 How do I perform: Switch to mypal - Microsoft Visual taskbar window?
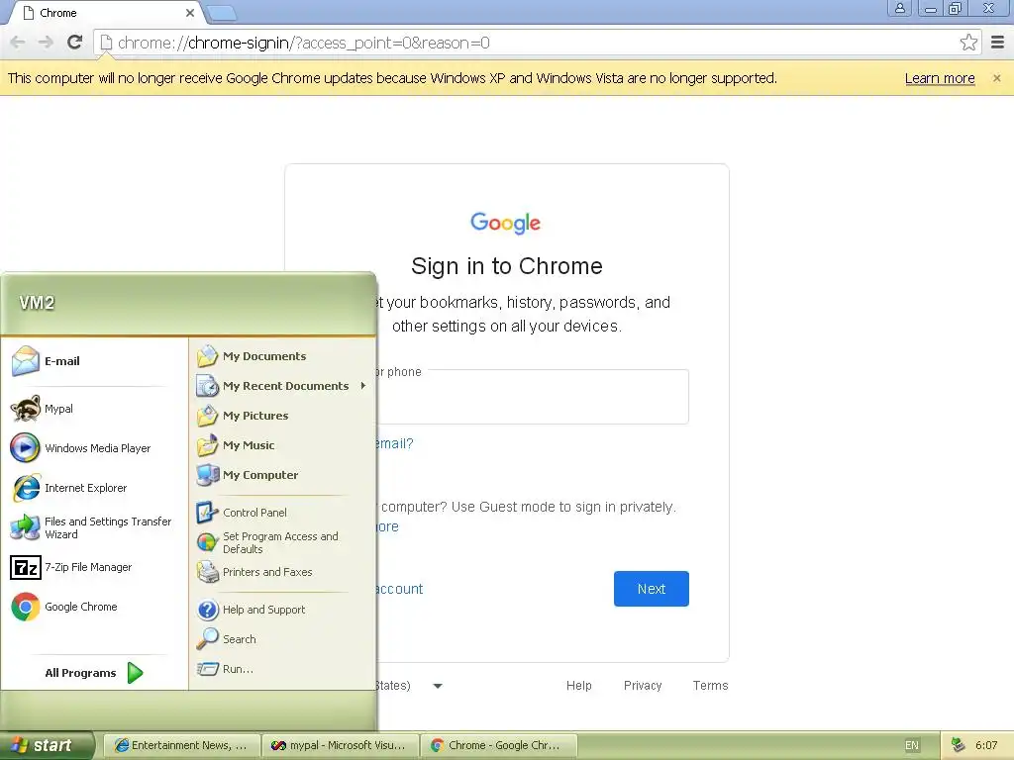point(341,746)
